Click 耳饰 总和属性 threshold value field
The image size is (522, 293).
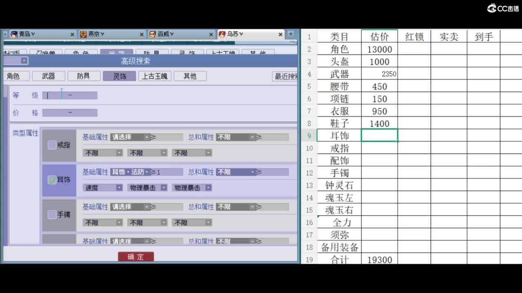[x=275, y=172]
